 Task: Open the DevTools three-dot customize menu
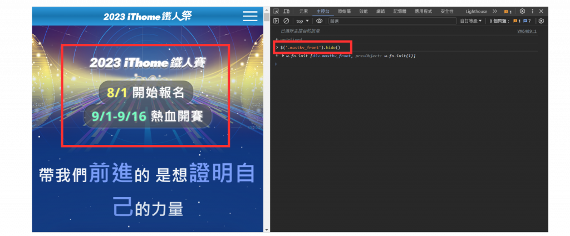tap(533, 11)
